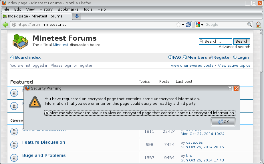Screen dimensions: 264x164
Task: Open the Register link
Action: [222, 58]
